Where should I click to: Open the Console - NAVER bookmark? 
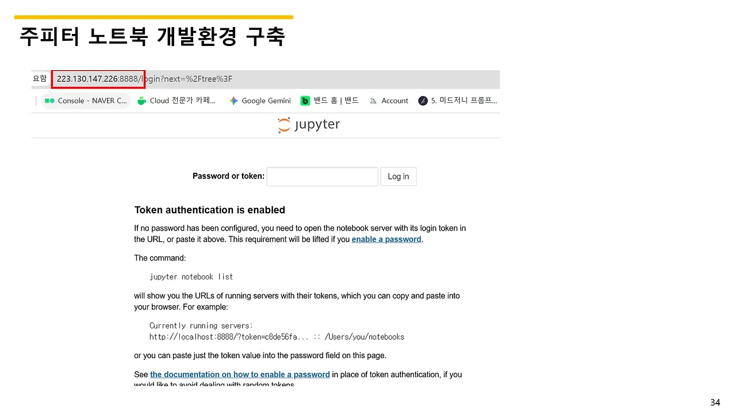click(x=86, y=100)
